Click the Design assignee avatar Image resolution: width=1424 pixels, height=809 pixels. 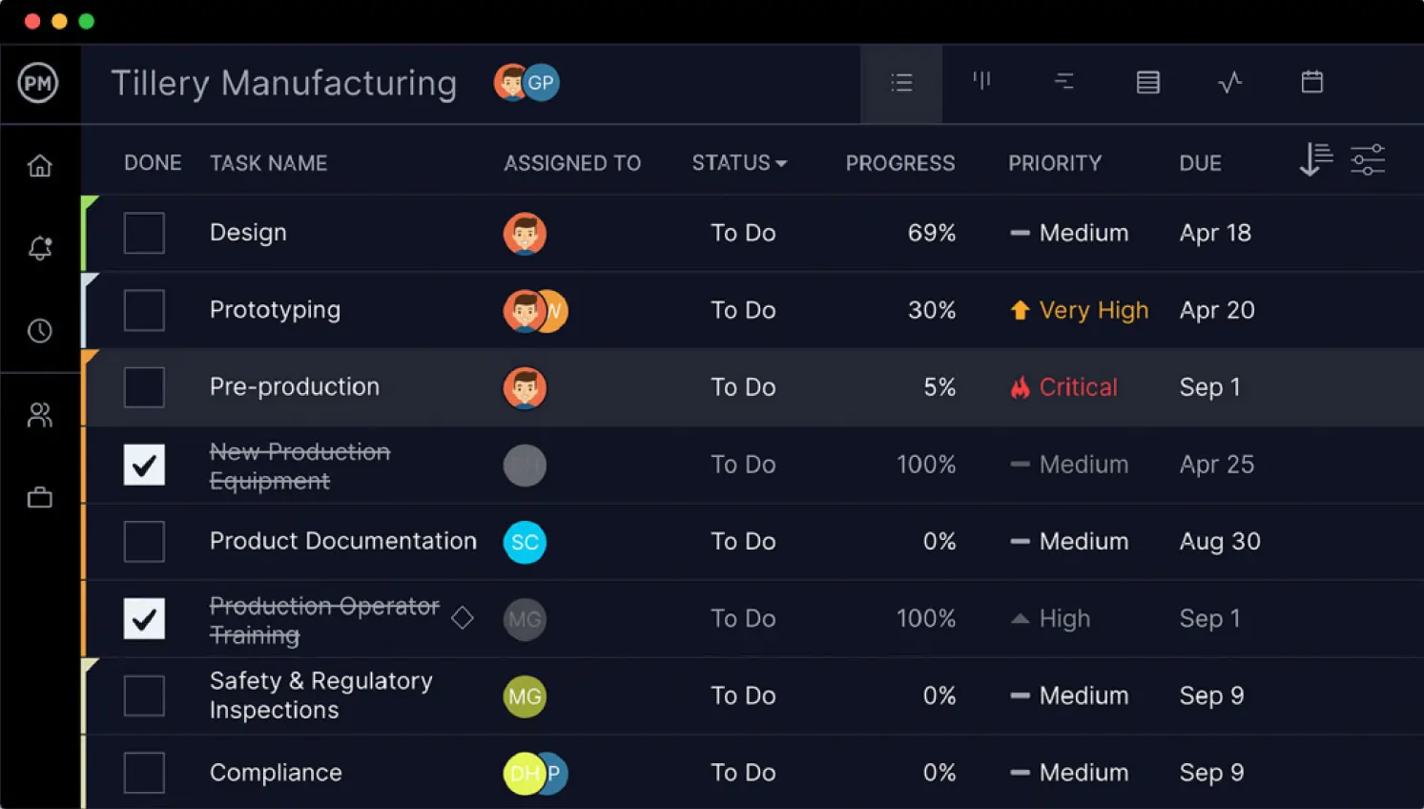[525, 234]
